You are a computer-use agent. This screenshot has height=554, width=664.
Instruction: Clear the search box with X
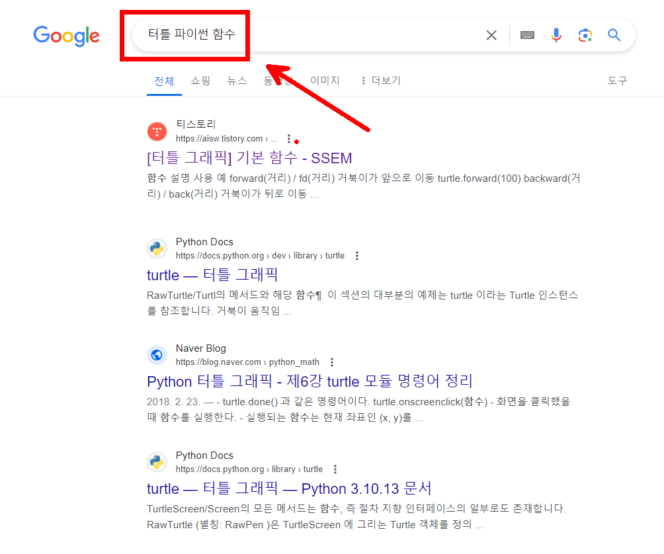(491, 35)
